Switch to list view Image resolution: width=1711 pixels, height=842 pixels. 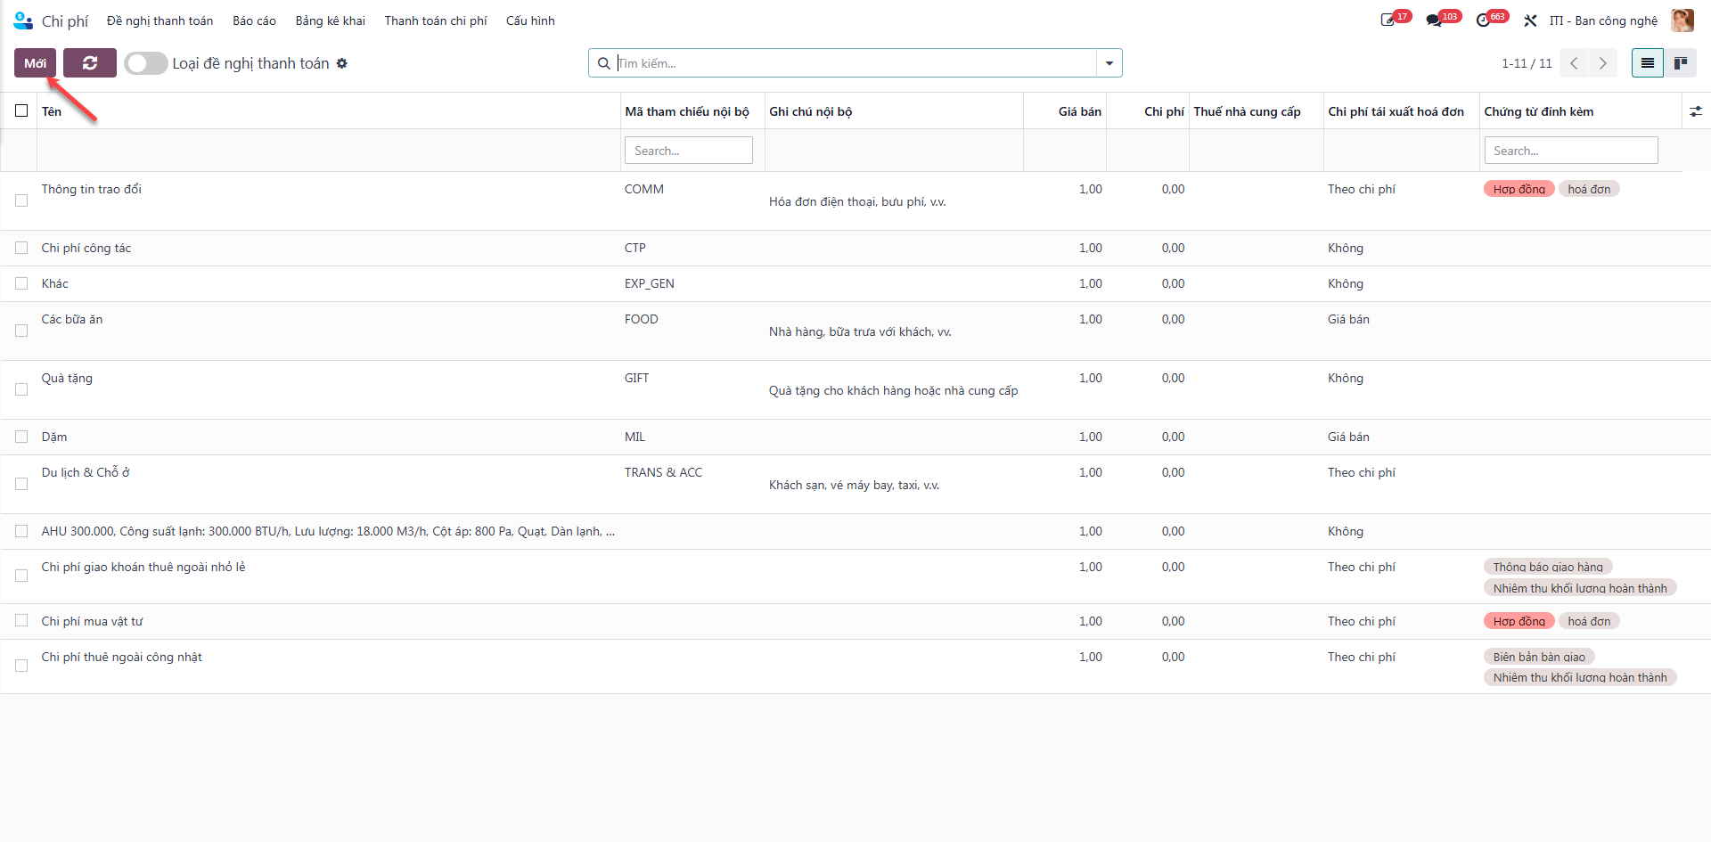tap(1648, 63)
